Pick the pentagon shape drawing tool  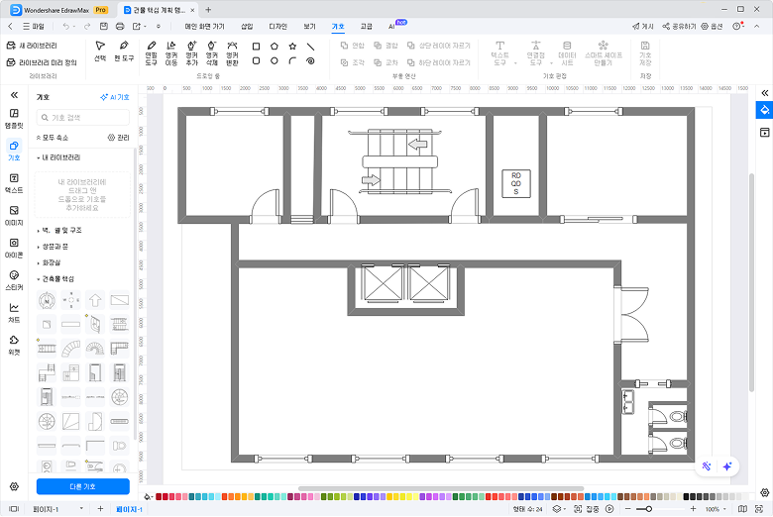[x=275, y=47]
